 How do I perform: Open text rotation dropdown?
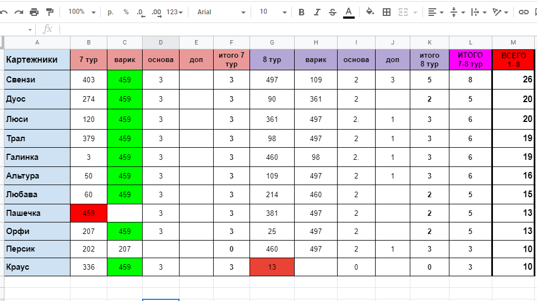[500, 12]
